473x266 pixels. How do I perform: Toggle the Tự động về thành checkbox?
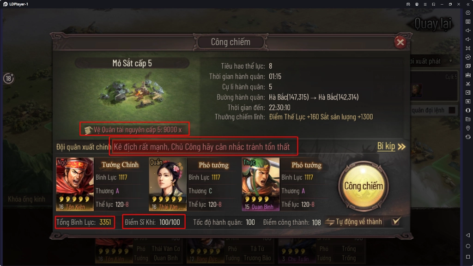click(x=395, y=222)
